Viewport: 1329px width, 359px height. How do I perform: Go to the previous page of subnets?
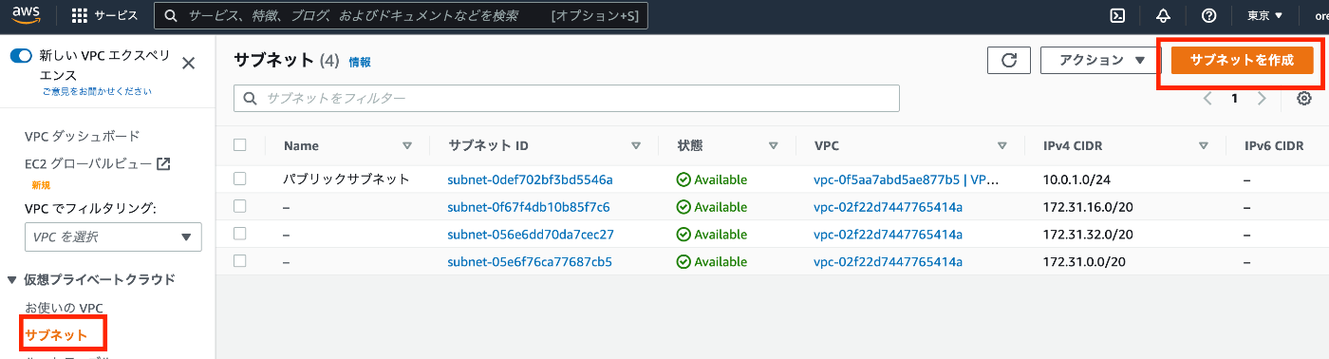pyautogui.click(x=1207, y=99)
